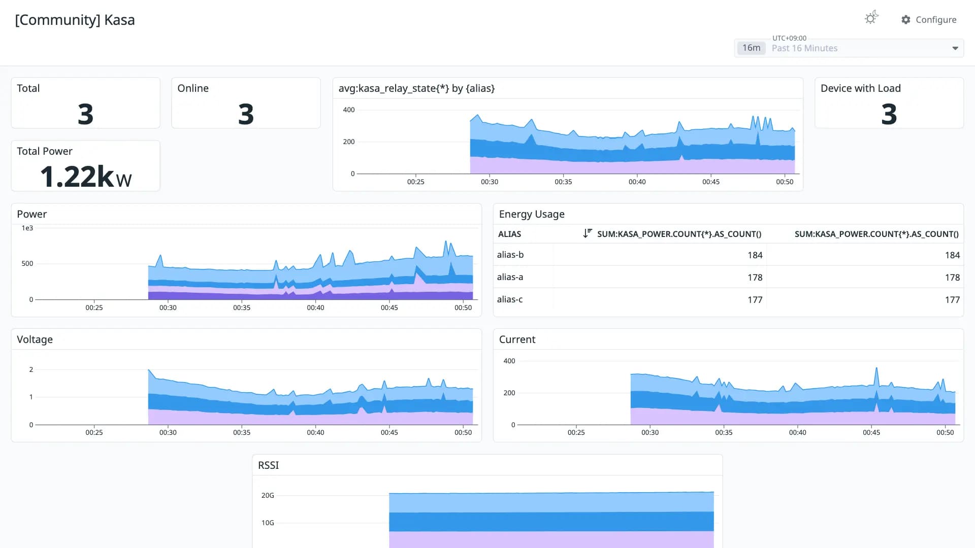
Task: Click the last SUM:KASA_POWER.COUNT column header
Action: (x=876, y=234)
